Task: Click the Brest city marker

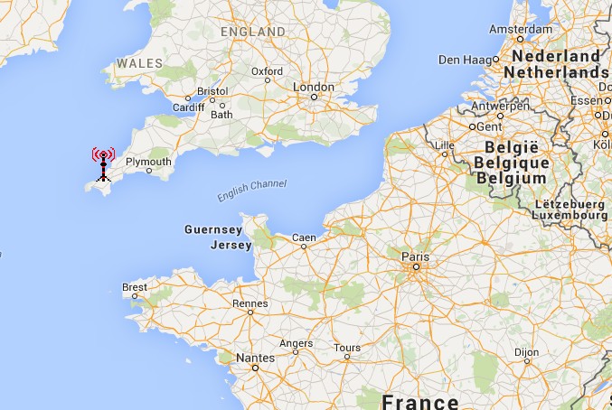Action: (x=135, y=296)
